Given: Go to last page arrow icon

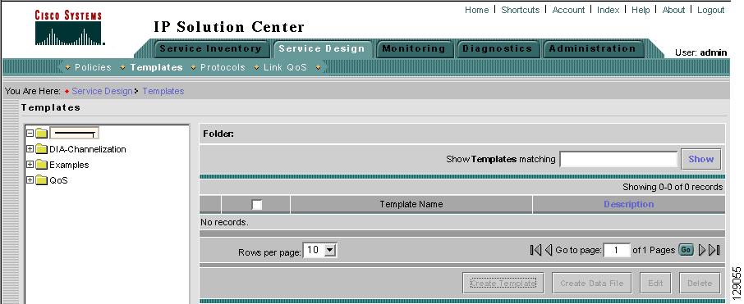Looking at the screenshot, I should click(x=714, y=250).
